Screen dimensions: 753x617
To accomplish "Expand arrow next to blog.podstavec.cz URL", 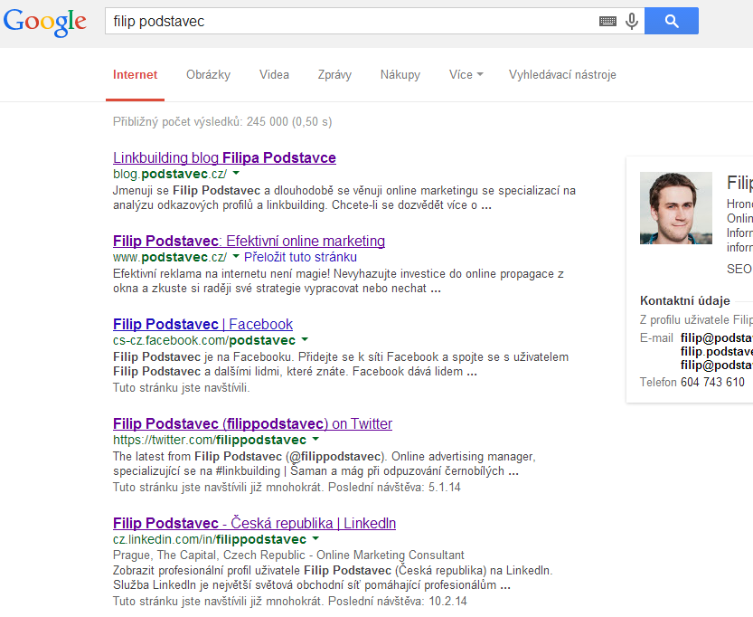I will point(236,173).
